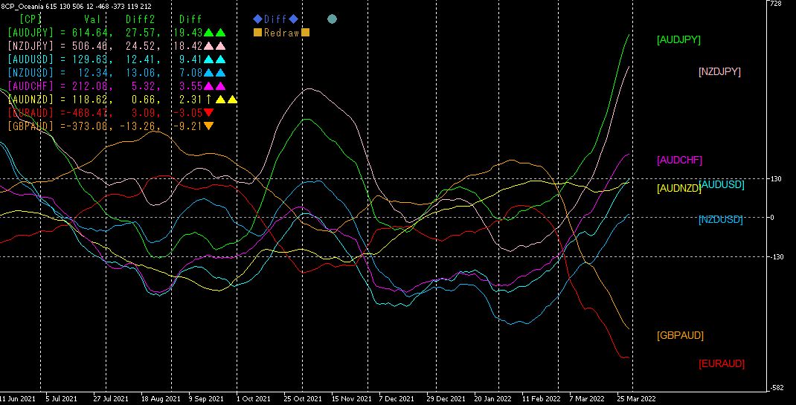Click the 25 Oct 2021 date on time axis
Image resolution: width=796 pixels, height=405 pixels.
(x=303, y=398)
